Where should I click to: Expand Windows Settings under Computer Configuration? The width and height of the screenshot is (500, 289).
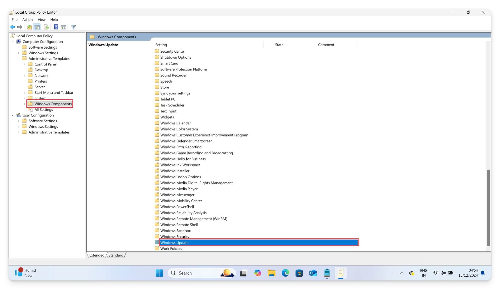tap(19, 53)
